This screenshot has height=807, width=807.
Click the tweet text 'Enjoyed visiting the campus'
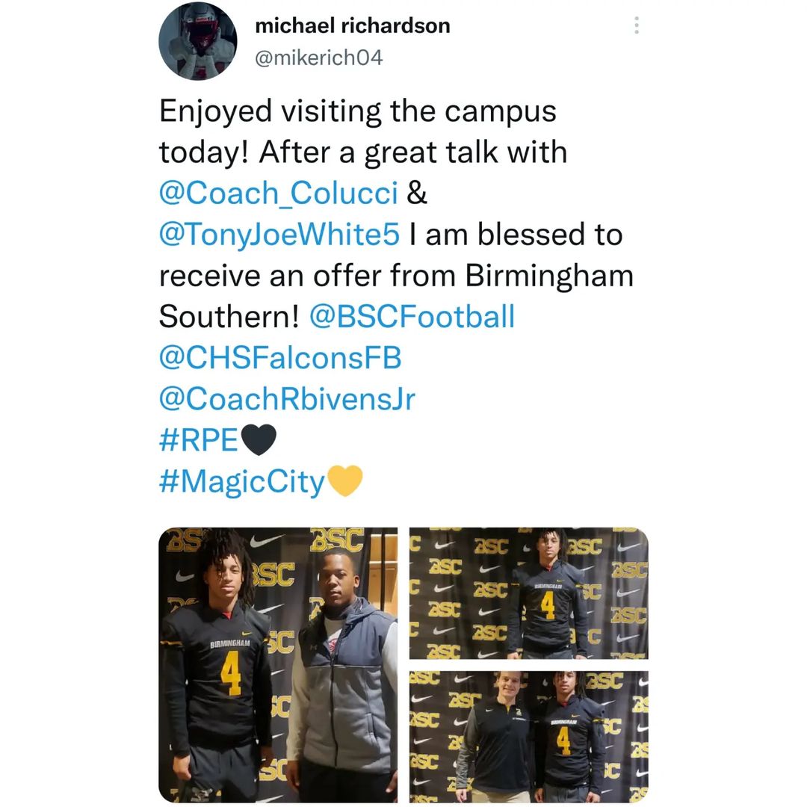(358, 111)
